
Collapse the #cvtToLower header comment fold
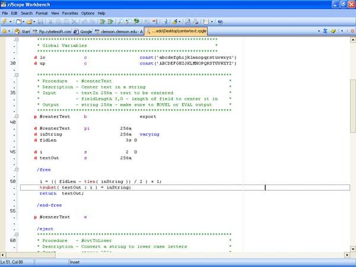pos(17,234)
